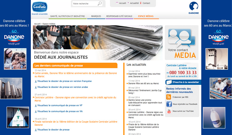Click the Votre contact MEDIA speech bubbles

[182, 38]
